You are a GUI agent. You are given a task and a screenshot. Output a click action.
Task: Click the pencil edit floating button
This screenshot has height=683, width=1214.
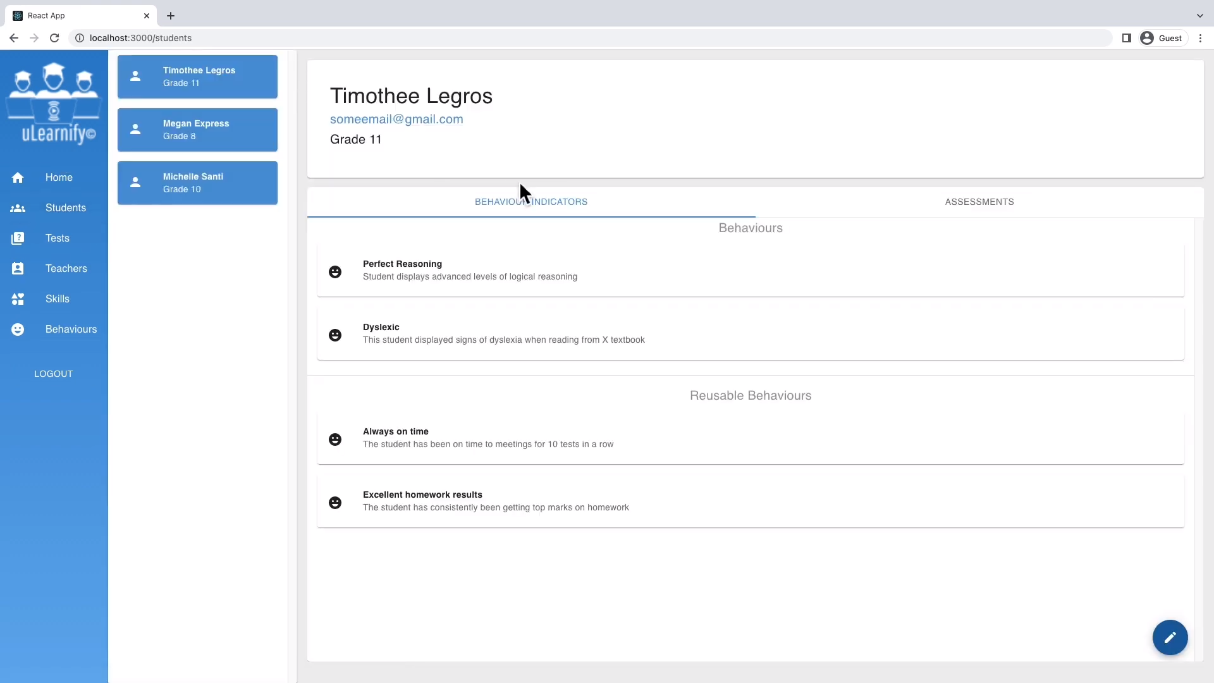[x=1170, y=637]
